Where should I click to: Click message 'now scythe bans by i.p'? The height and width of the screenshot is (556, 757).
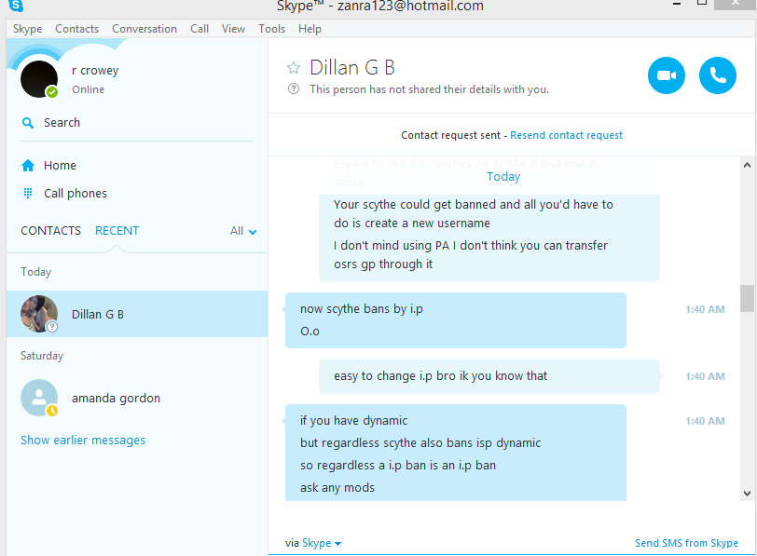click(x=361, y=309)
